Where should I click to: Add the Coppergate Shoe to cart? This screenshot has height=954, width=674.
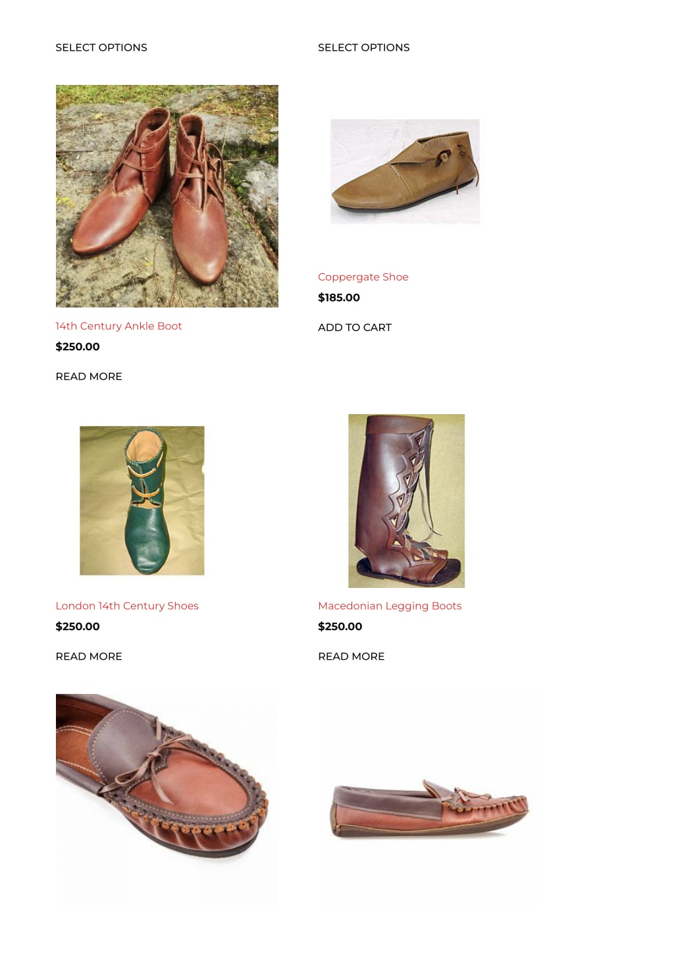point(355,327)
